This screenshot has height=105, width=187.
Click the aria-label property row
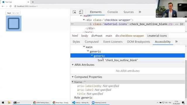[94, 90]
